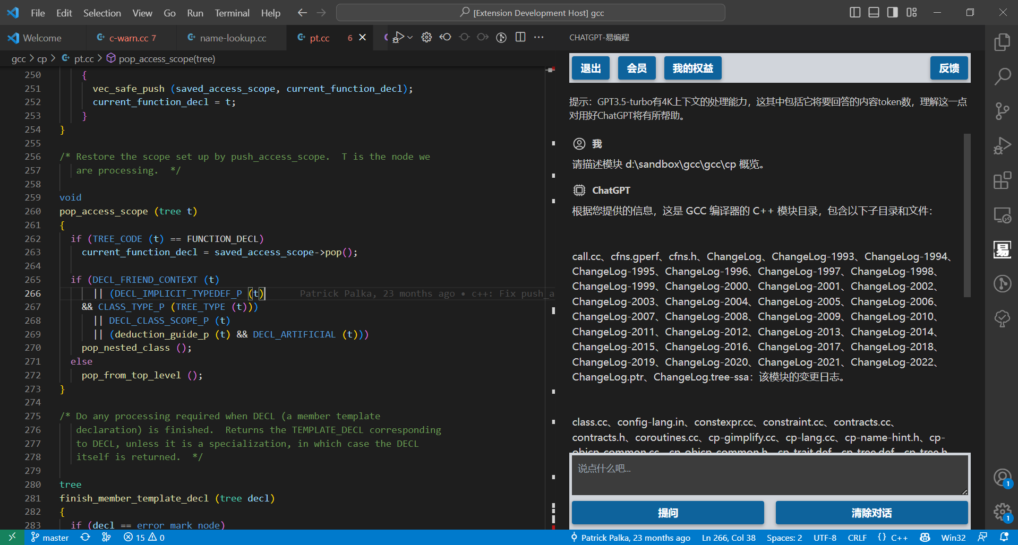Image resolution: width=1018 pixels, height=545 pixels.
Task: Click the Split Editor Right icon
Action: tap(520, 37)
